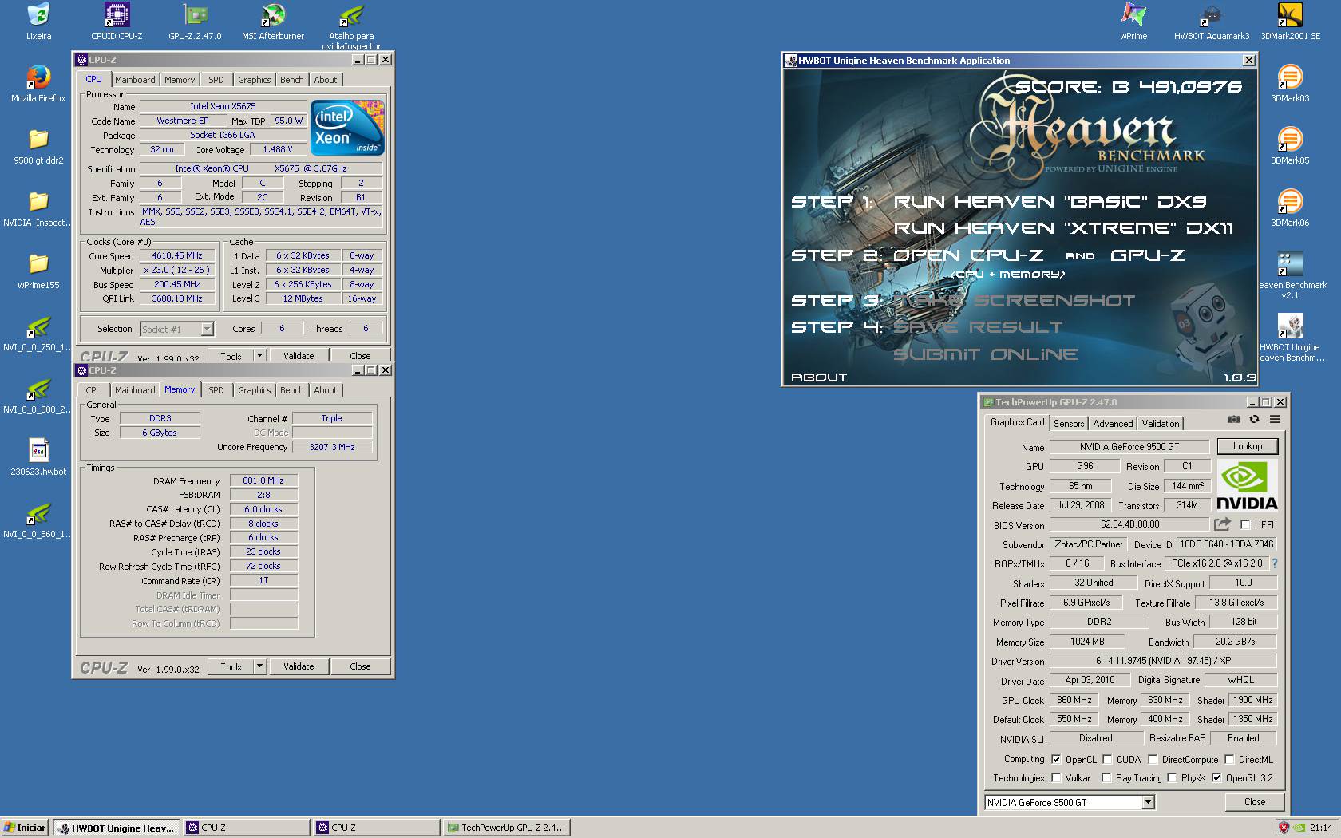This screenshot has height=838, width=1341.
Task: Open Graphics tab in Memory CPU-Z window
Action: 254,390
